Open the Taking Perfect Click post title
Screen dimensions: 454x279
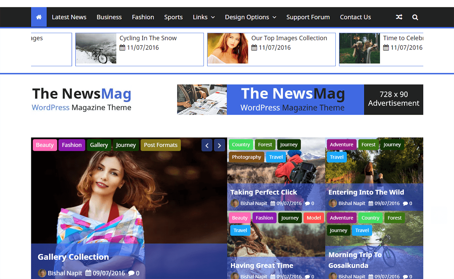click(x=263, y=192)
